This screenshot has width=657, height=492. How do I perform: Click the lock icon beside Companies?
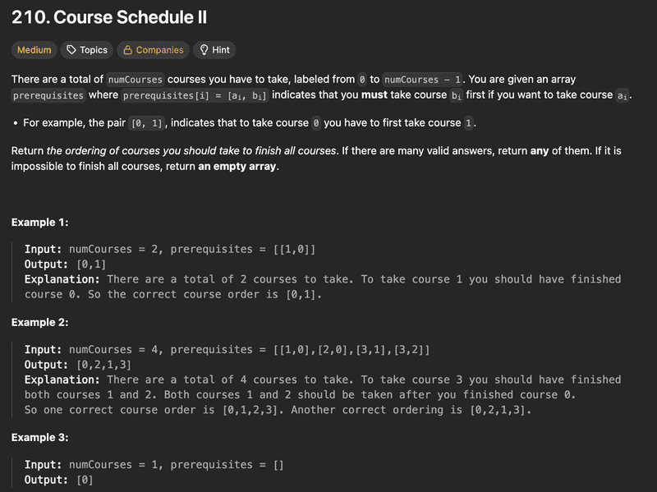pos(127,50)
